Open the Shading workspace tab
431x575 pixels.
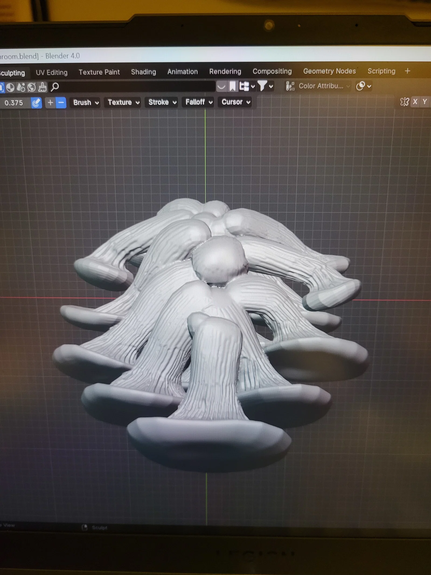coord(143,72)
